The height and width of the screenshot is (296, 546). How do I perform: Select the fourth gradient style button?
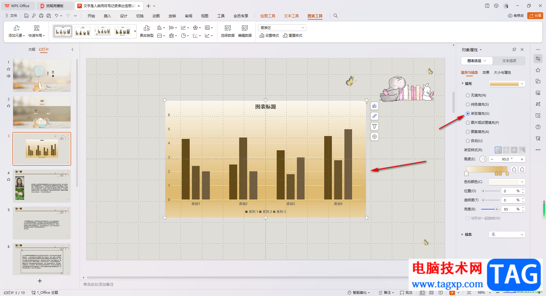tap(522, 150)
